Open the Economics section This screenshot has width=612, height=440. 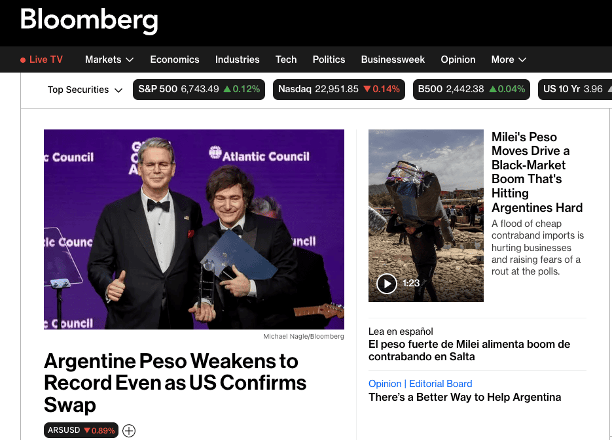175,59
